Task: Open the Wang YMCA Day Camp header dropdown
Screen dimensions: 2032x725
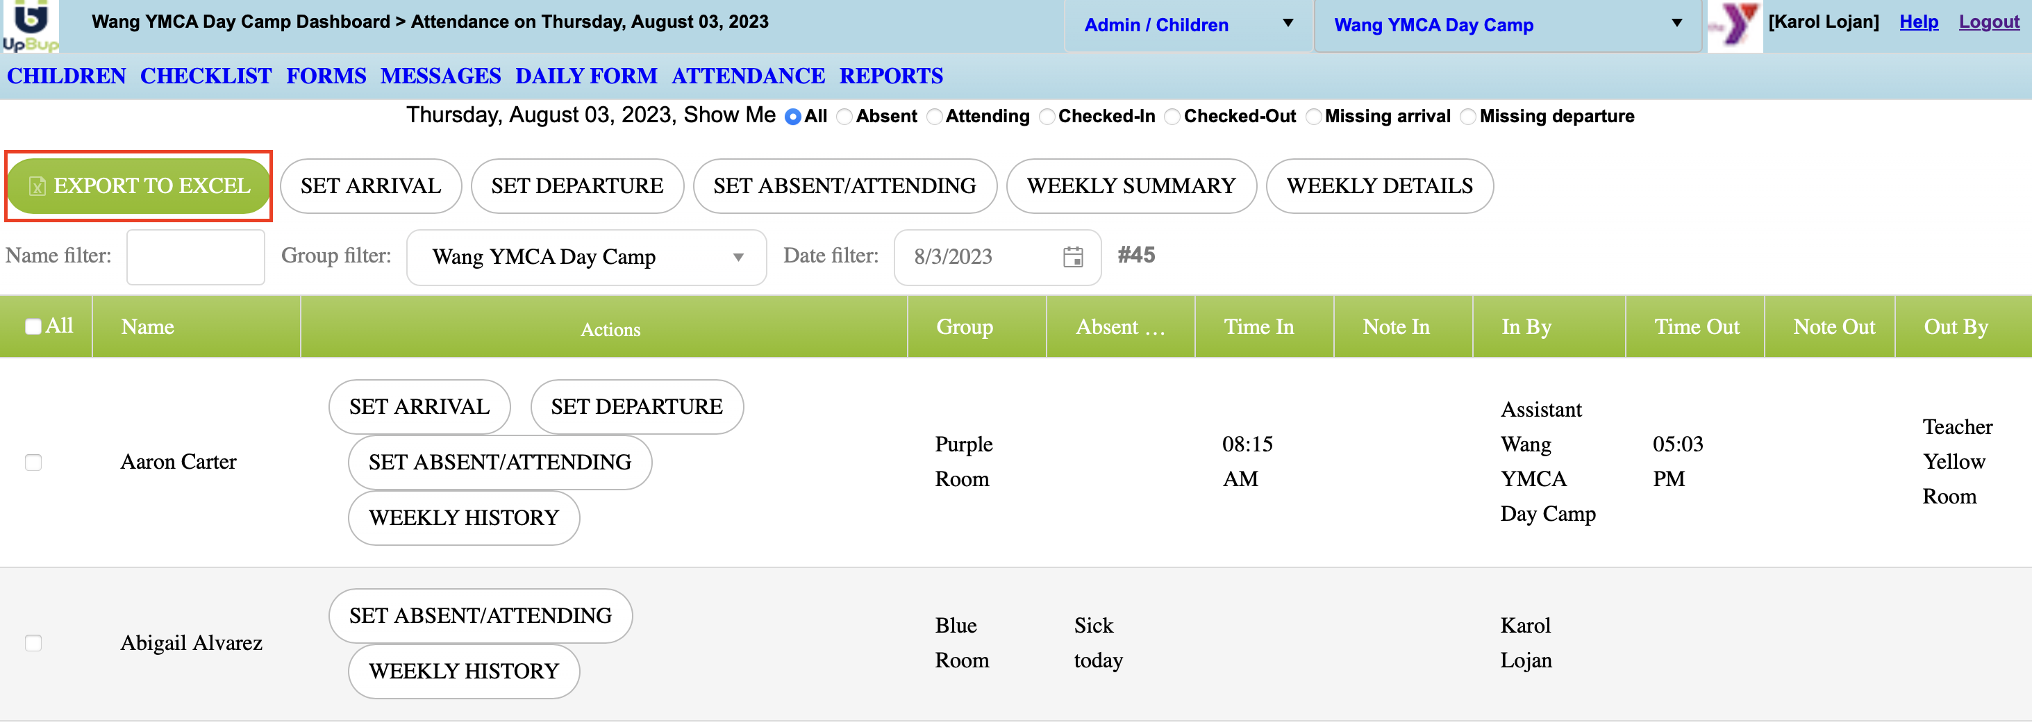Action: (x=1508, y=25)
